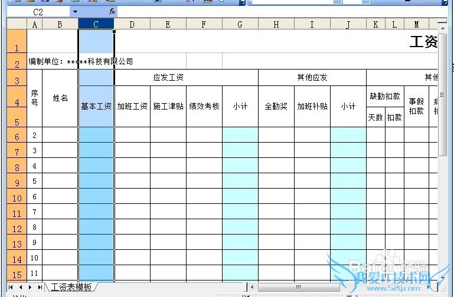
Task: Click the vertical scrollbar down arrow
Action: pos(442,278)
